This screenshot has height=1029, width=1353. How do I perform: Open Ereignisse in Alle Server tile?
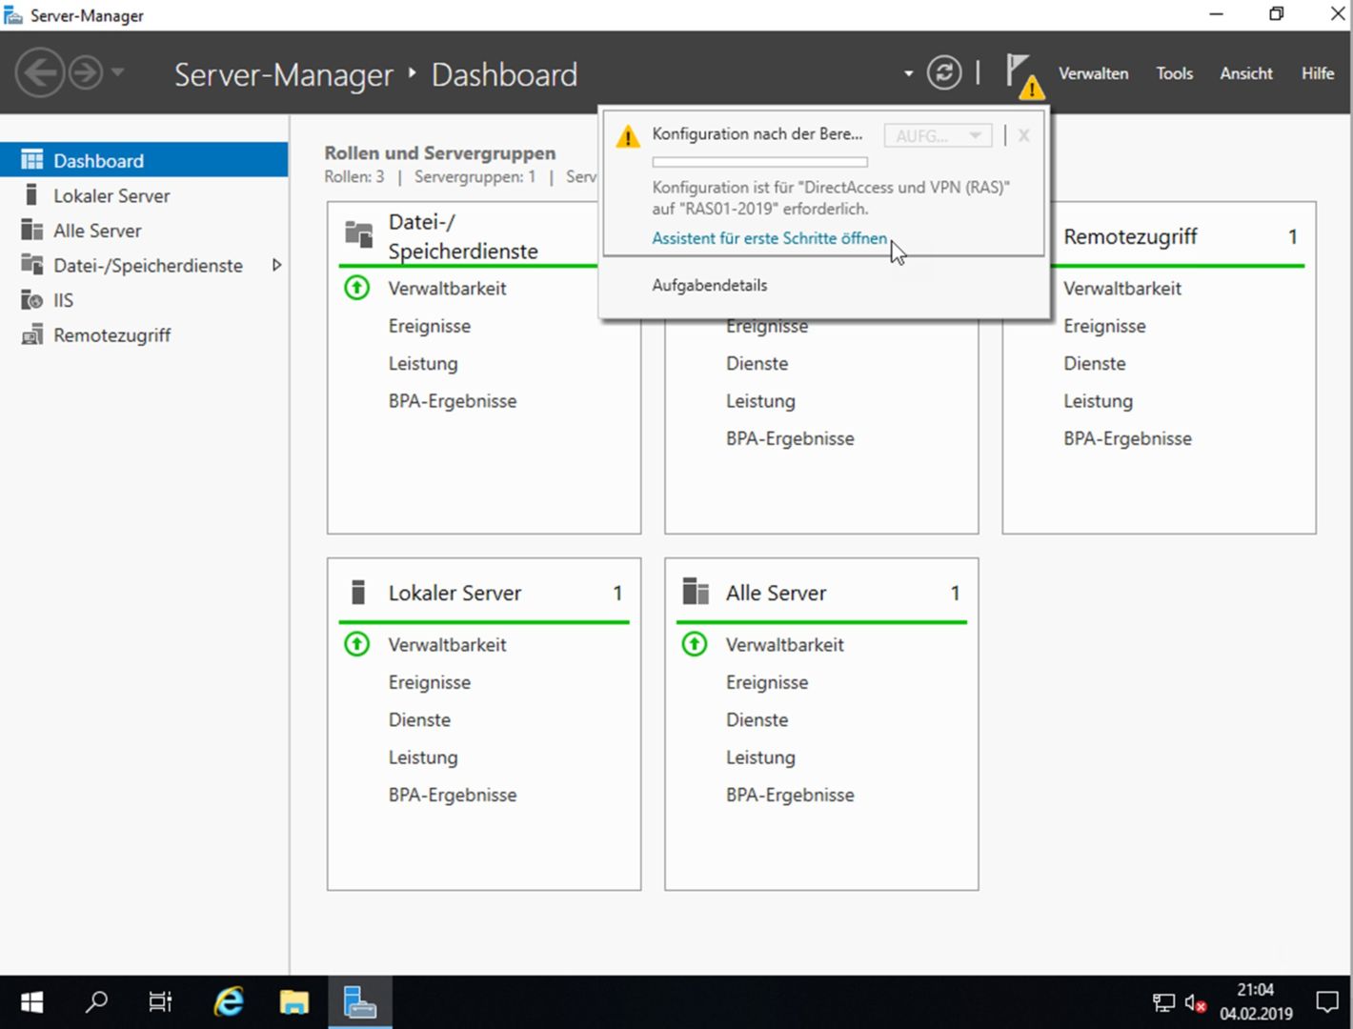pos(766,682)
